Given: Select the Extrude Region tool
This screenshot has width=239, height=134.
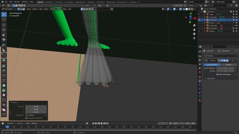Looking at the screenshot, I should click(4, 61).
